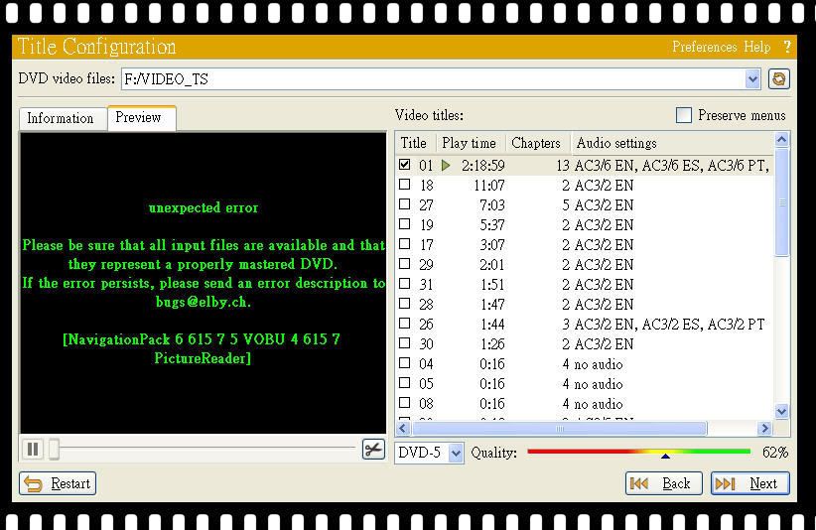Click the scissors cut icon
This screenshot has height=530, width=816.
pyautogui.click(x=373, y=450)
